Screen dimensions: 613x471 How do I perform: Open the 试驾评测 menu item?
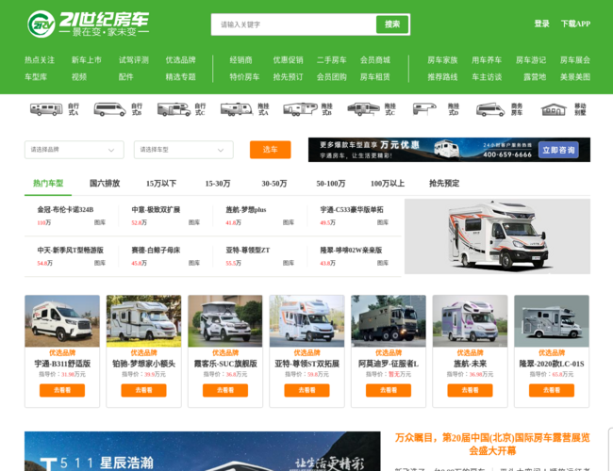tap(134, 59)
